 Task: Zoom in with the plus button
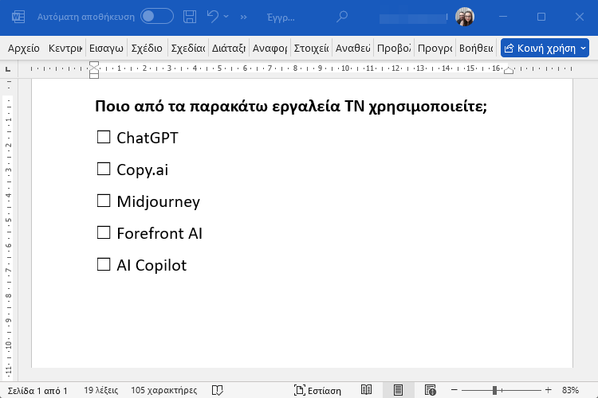[548, 390]
